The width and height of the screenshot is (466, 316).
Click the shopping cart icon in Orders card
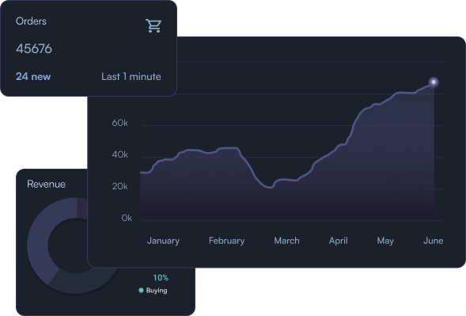(x=153, y=25)
